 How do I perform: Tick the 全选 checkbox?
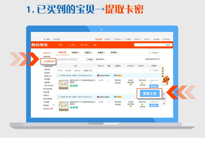pos(58,70)
